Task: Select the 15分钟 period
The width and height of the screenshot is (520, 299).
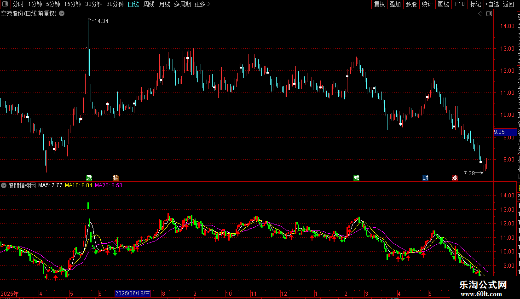Action: 73,4
